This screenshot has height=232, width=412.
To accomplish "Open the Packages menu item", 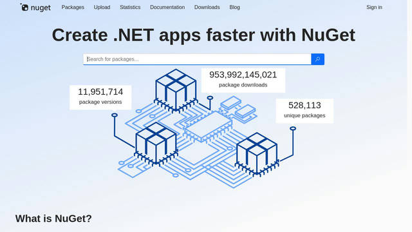I will pyautogui.click(x=73, y=7).
